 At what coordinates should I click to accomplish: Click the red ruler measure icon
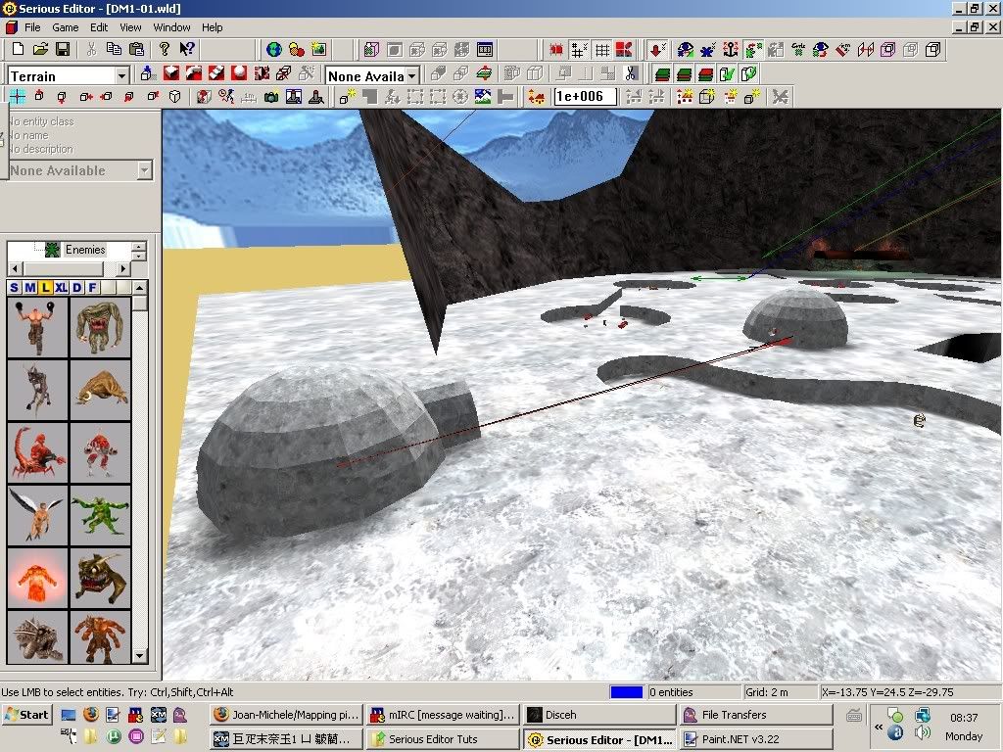[843, 49]
